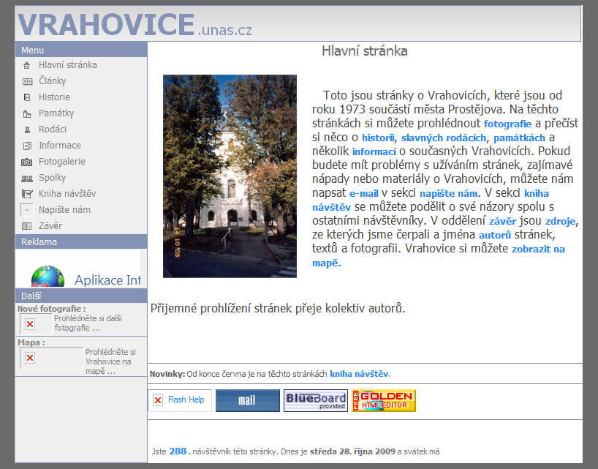Follow the 'fotografie' link in the text
The width and height of the screenshot is (598, 469).
point(507,124)
